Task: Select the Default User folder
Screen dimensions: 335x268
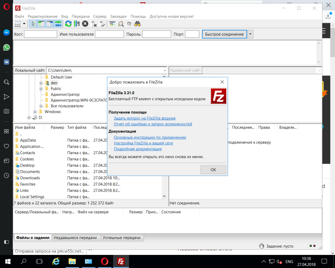Action: 61,77
